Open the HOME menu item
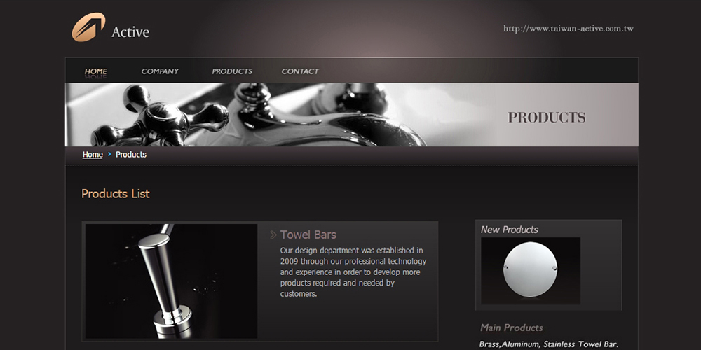The width and height of the screenshot is (701, 350). point(95,71)
